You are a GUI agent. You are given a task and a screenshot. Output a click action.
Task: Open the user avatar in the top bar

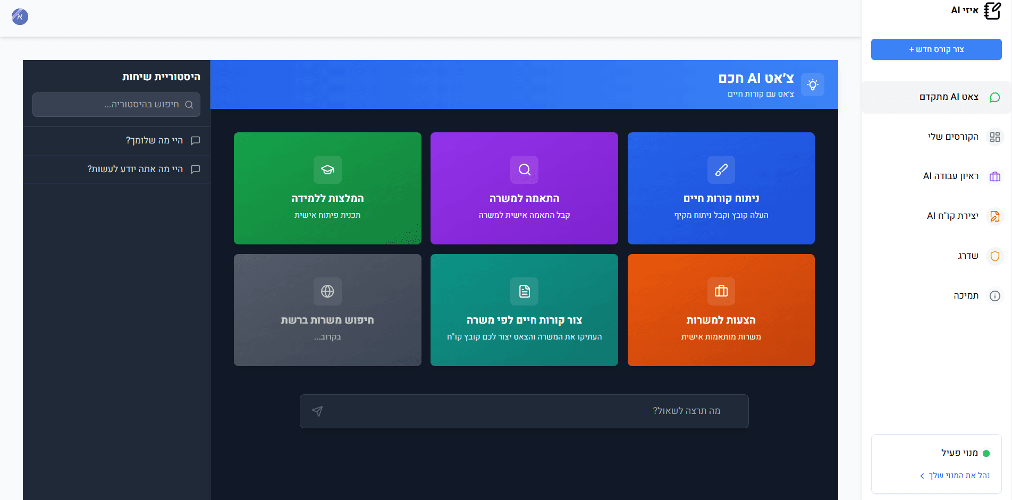tap(20, 17)
